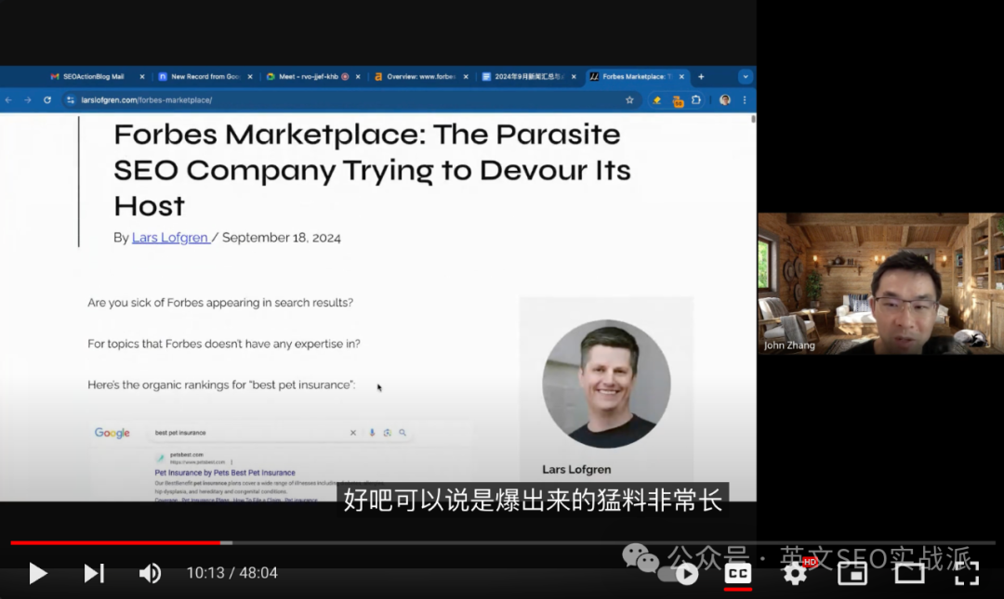Play the video
The image size is (1004, 599).
point(38,573)
